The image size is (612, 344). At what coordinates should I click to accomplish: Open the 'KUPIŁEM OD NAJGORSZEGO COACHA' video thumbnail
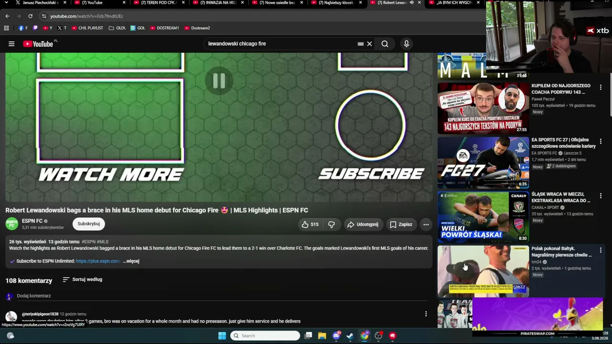click(483, 108)
